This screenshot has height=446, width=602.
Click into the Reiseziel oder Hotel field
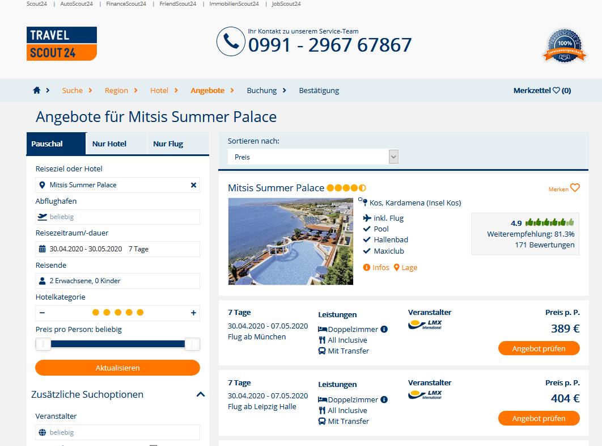117,185
